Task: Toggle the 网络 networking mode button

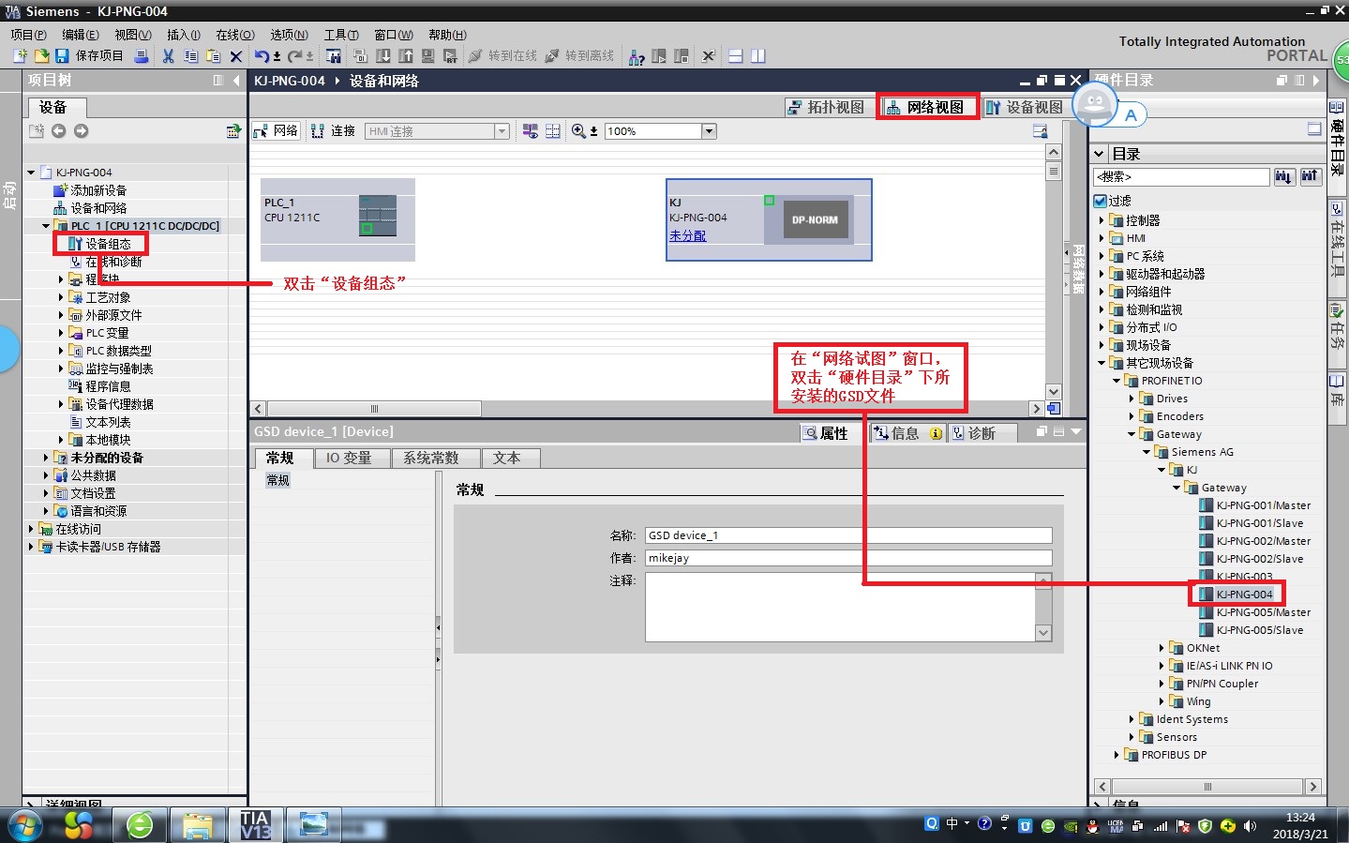Action: (277, 131)
